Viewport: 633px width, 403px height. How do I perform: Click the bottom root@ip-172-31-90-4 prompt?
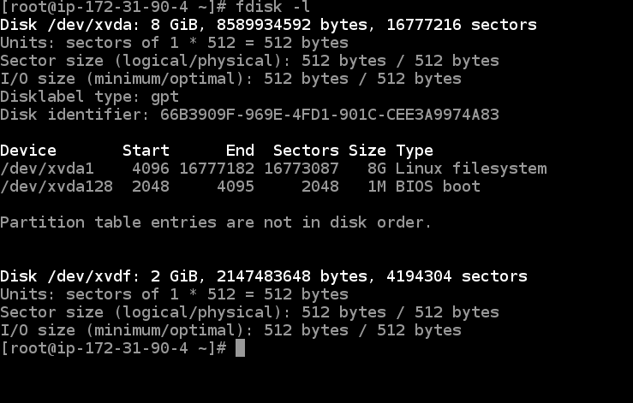coord(113,348)
